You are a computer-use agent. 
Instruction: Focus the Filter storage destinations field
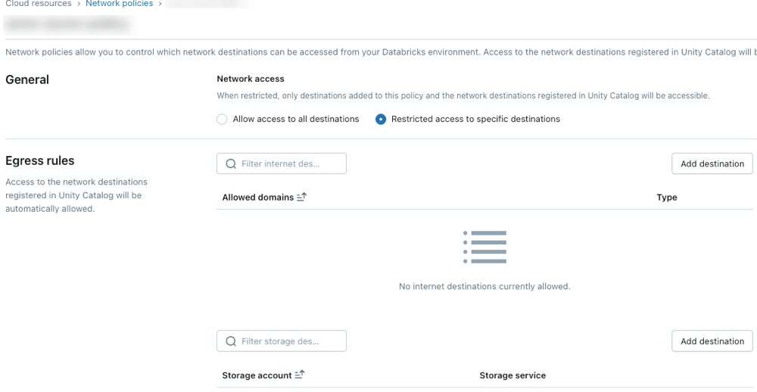click(x=288, y=341)
